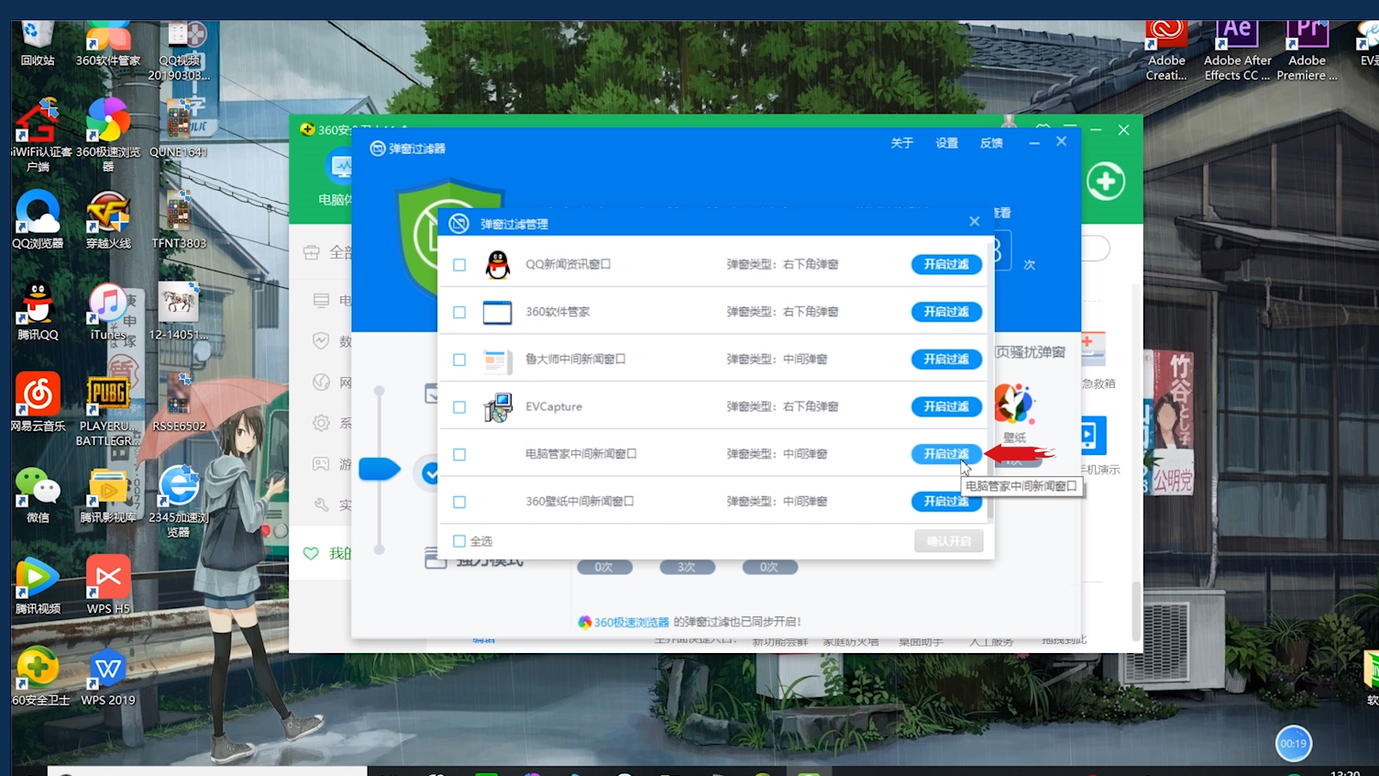Open 关于 in the 弹窗过滤器 title bar
Image resolution: width=1379 pixels, height=776 pixels.
pos(902,143)
